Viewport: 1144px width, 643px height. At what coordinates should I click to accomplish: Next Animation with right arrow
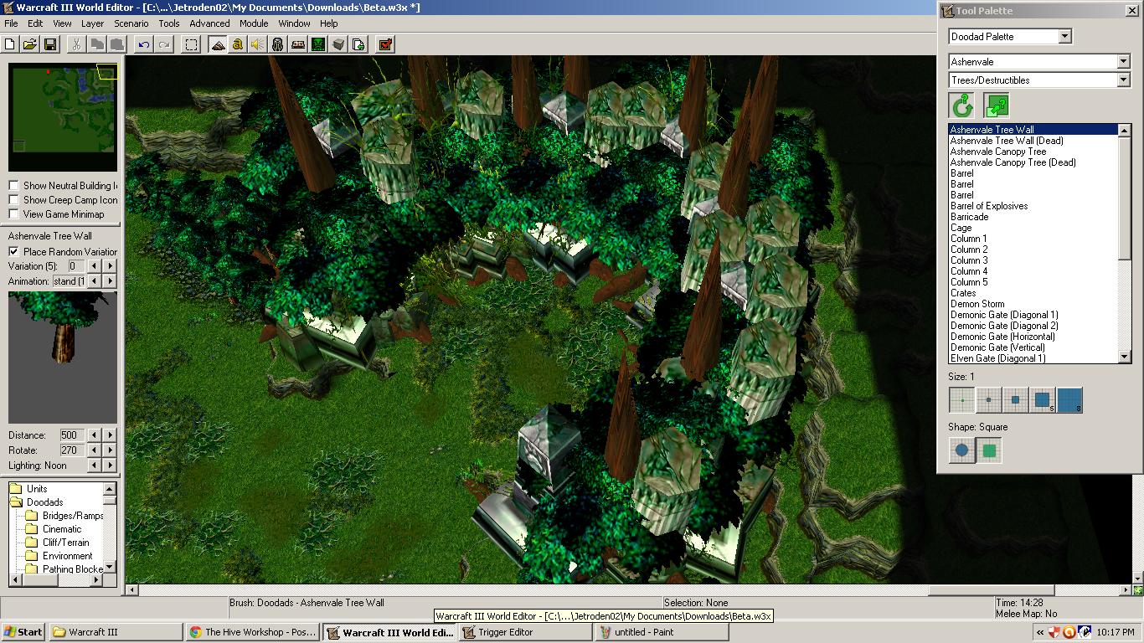pos(111,281)
